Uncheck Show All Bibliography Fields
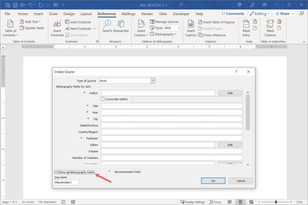Viewport: 308px width, 205px height. [x=56, y=172]
